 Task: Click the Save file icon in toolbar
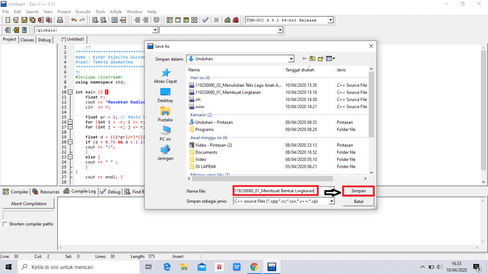pyautogui.click(x=24, y=20)
